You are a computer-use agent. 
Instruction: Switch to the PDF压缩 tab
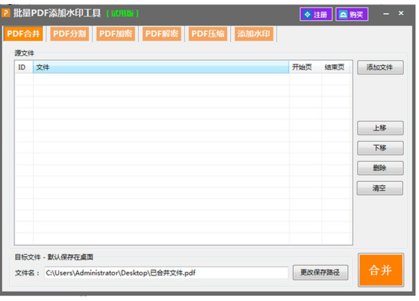[208, 34]
